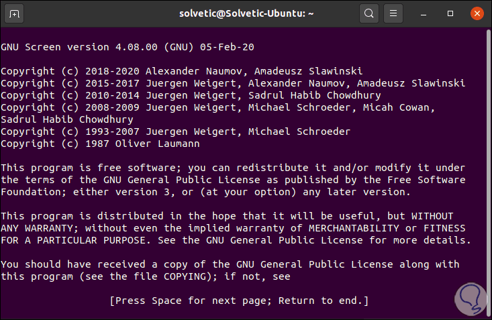Click the Copyright 2015-2017 line
This screenshot has height=320, width=492.
coord(233,83)
